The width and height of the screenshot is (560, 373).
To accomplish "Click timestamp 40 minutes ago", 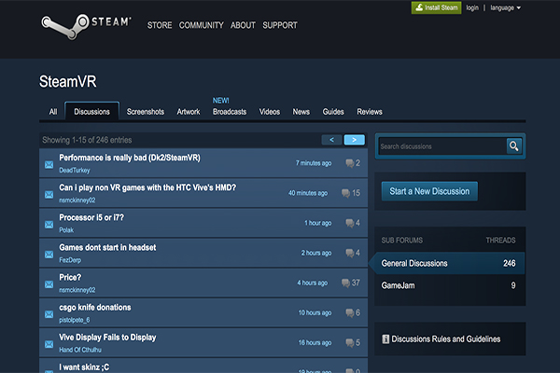I will click(x=308, y=193).
